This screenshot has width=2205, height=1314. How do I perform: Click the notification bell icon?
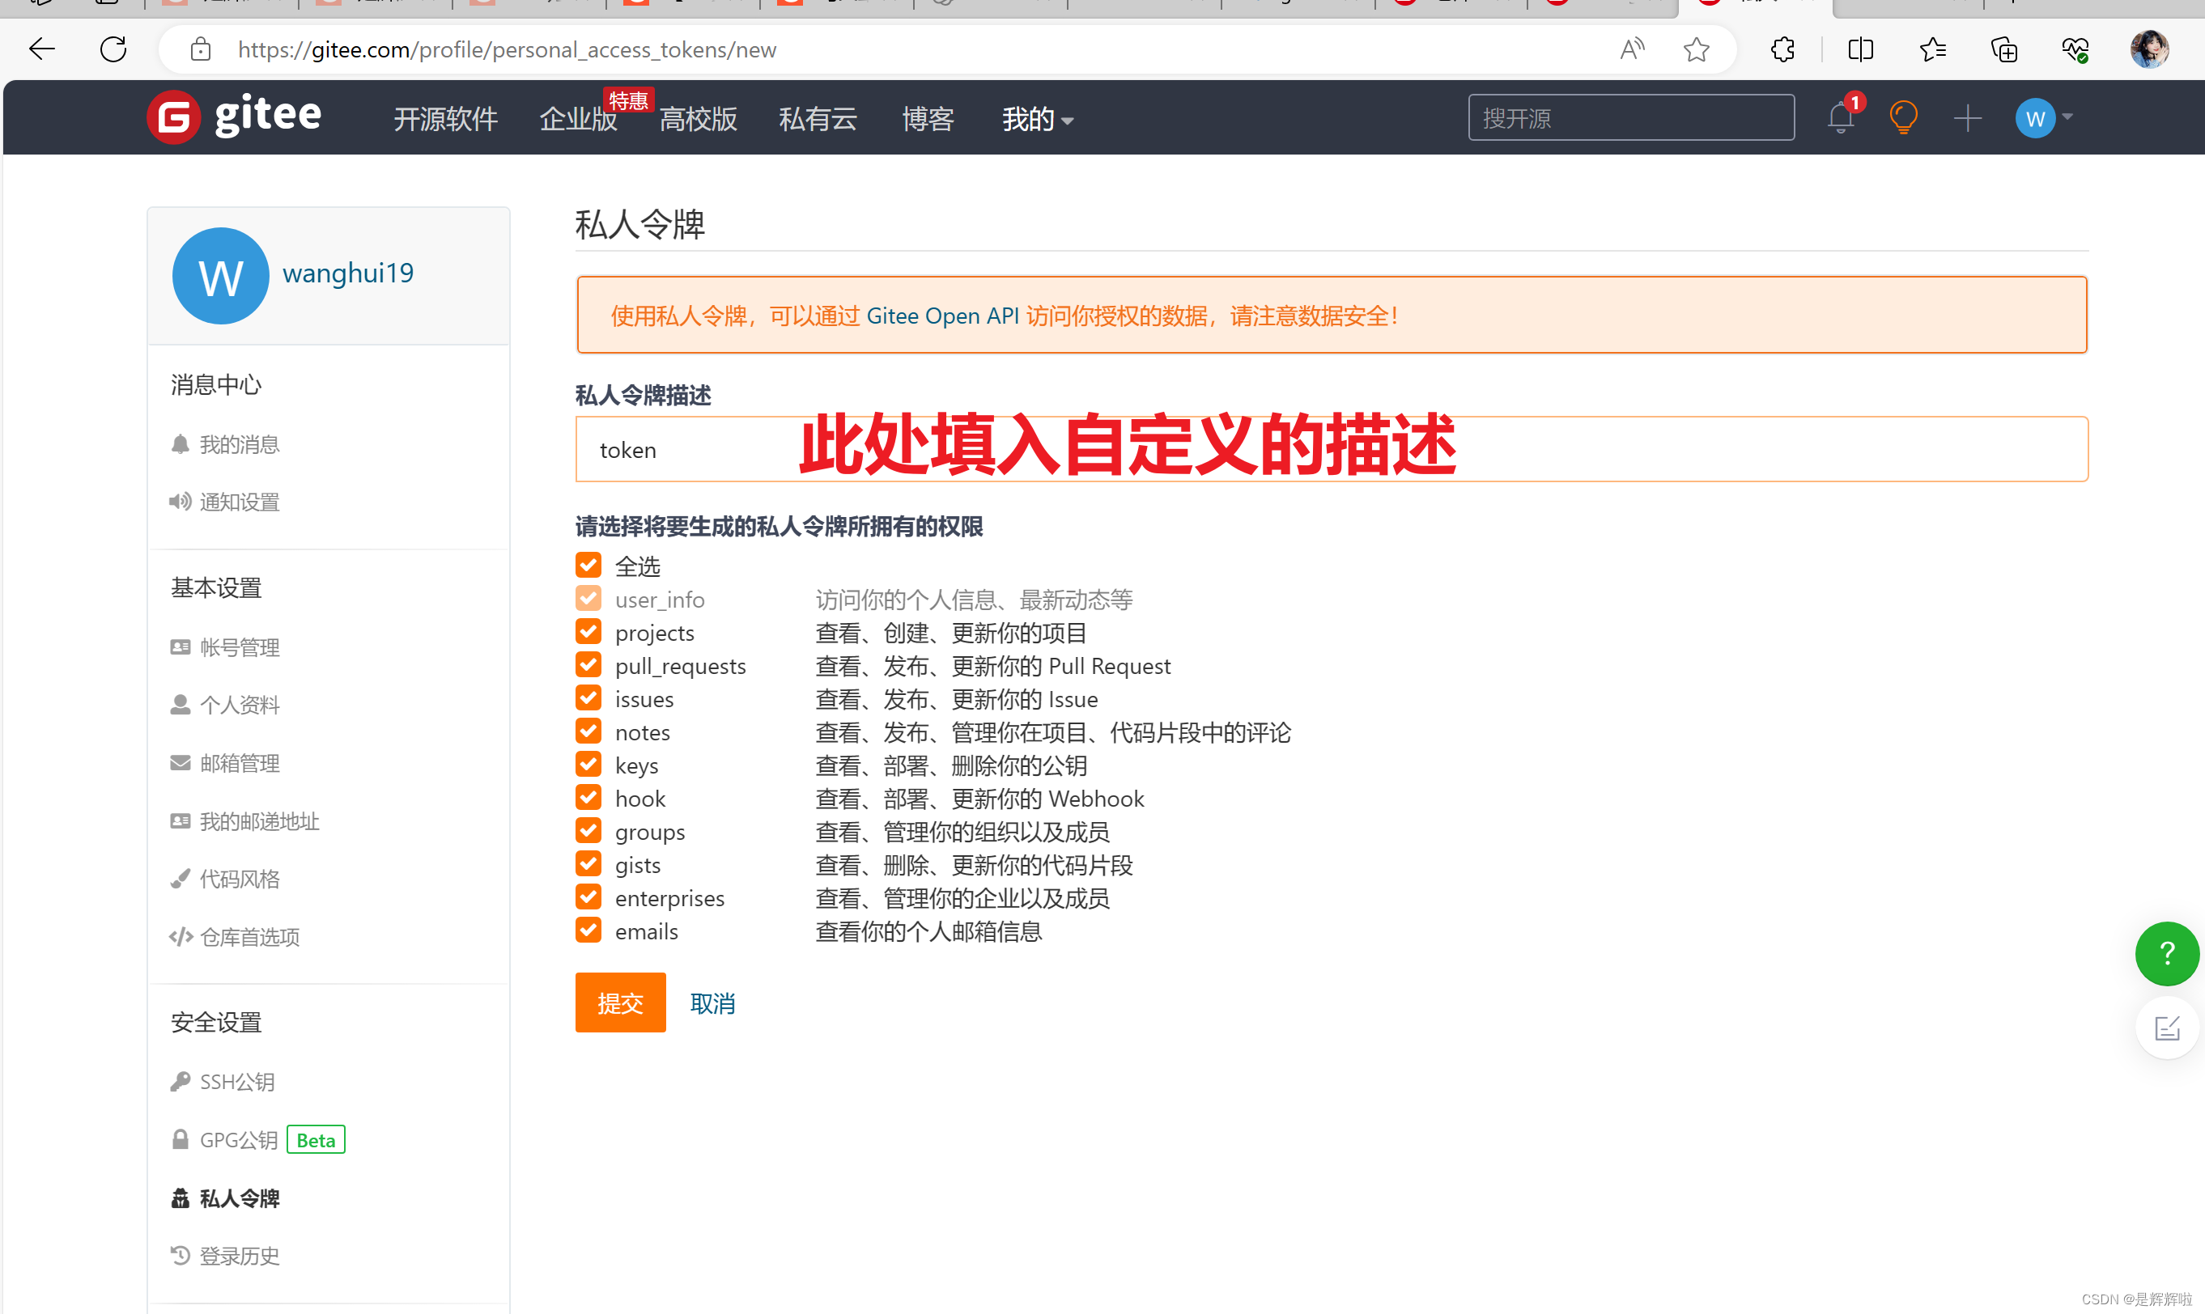click(1840, 118)
